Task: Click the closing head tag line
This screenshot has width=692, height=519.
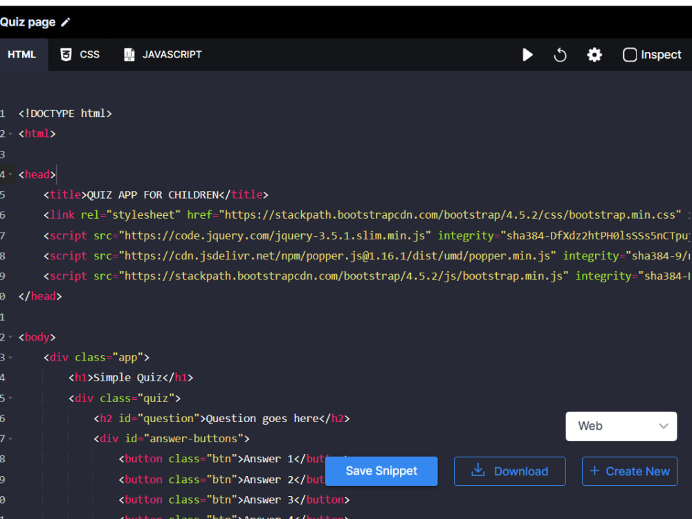Action: click(40, 296)
